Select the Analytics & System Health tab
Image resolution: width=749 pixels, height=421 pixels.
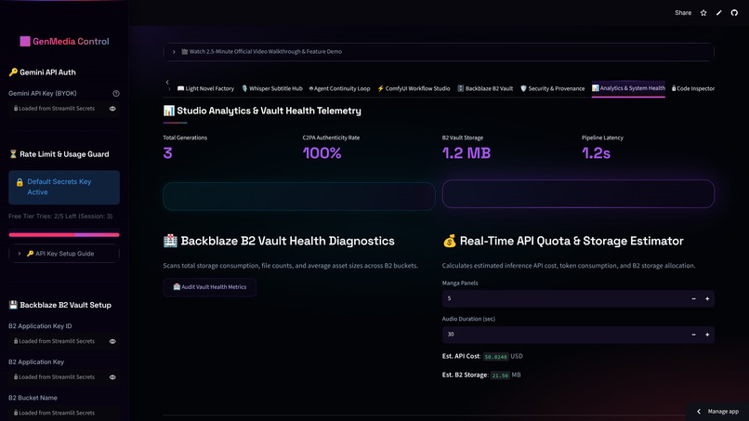(x=628, y=88)
